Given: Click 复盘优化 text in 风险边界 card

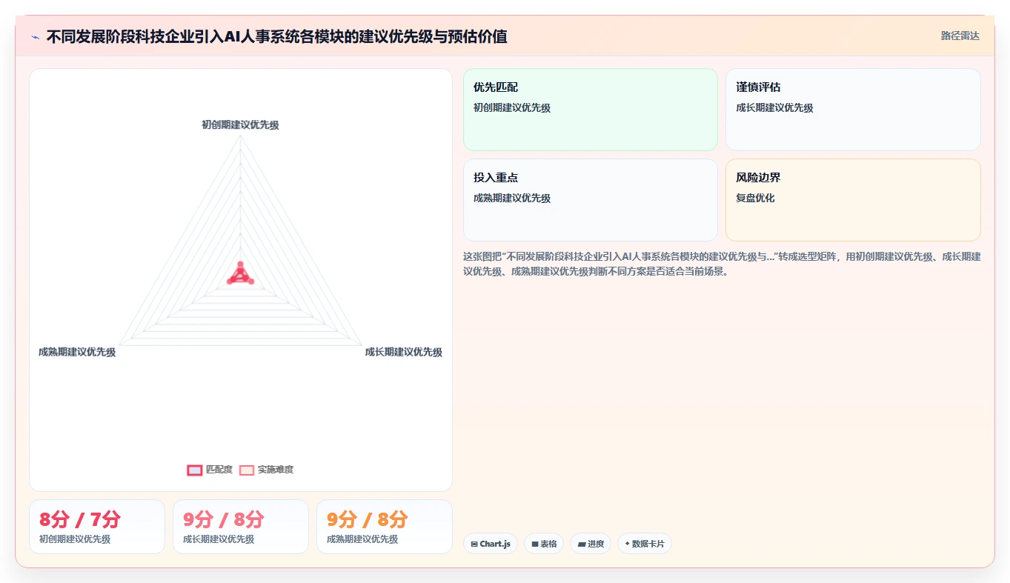Looking at the screenshot, I should [x=755, y=199].
